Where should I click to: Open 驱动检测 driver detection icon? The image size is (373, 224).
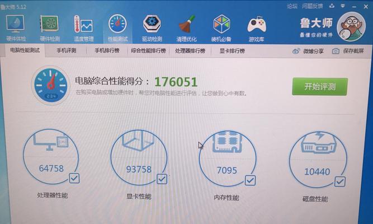point(152,24)
